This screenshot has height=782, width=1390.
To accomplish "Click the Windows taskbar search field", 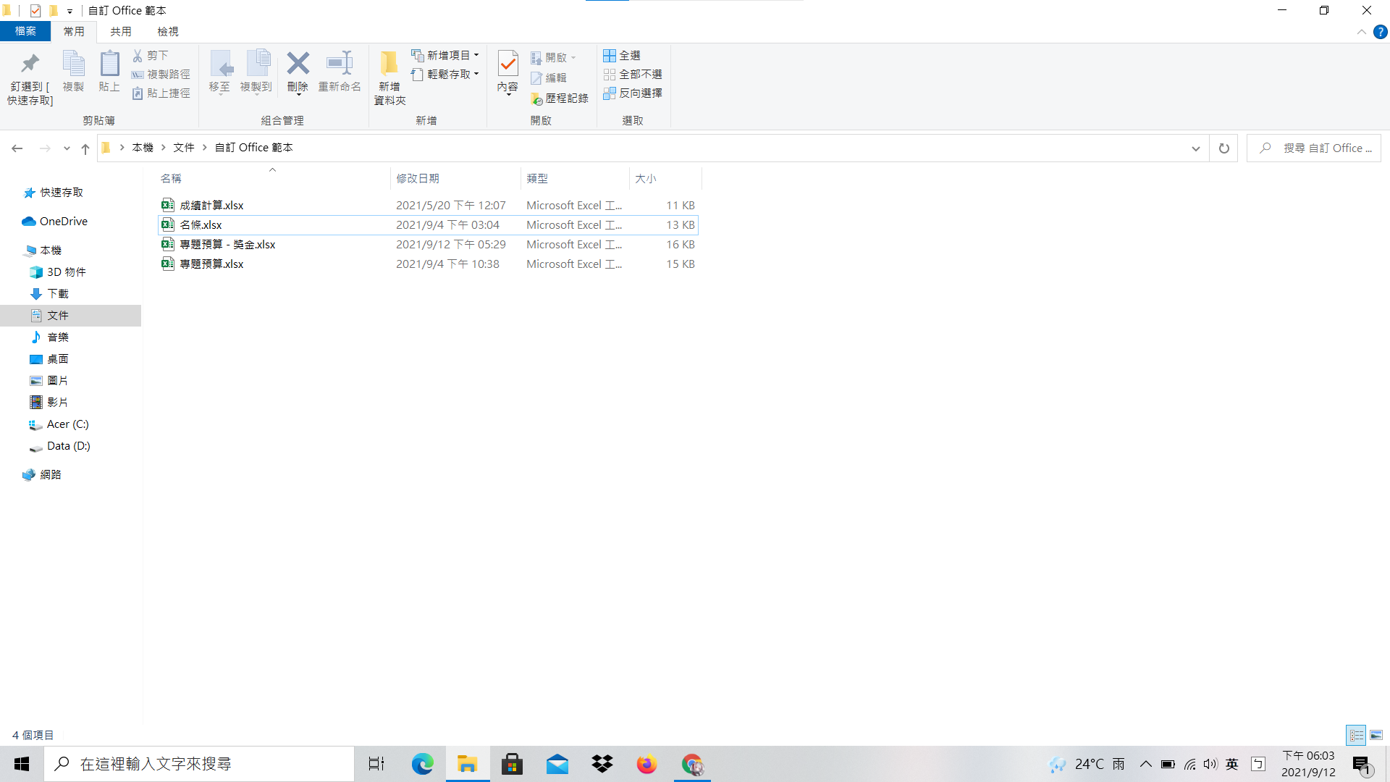I will 199,764.
